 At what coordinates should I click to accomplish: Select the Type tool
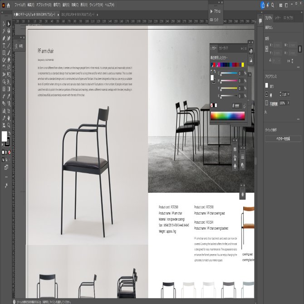(x=4, y=45)
